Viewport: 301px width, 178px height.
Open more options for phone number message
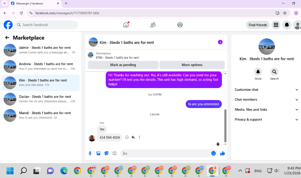click(x=139, y=137)
